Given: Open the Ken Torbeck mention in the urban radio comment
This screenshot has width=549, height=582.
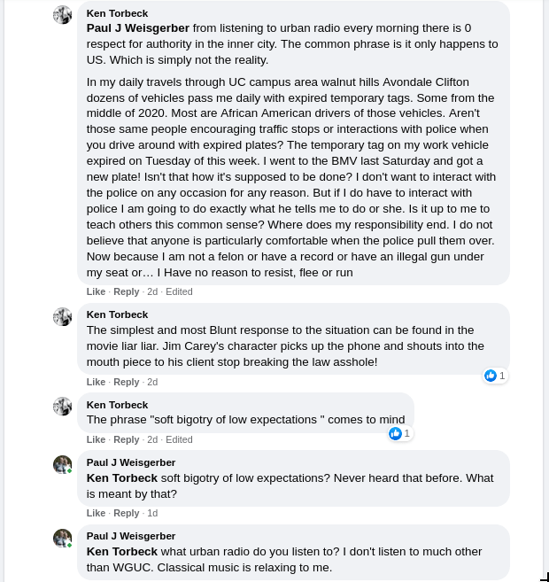Looking at the screenshot, I should point(121,551).
